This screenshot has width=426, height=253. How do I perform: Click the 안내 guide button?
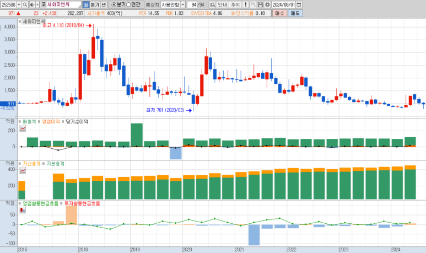click(x=222, y=4)
